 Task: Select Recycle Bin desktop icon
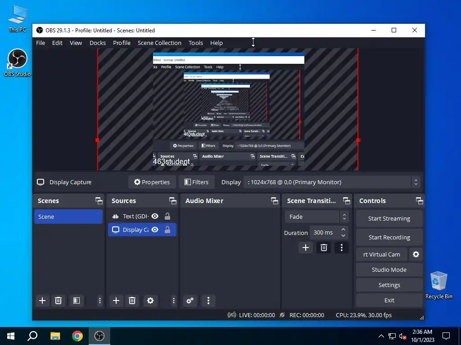(438, 285)
